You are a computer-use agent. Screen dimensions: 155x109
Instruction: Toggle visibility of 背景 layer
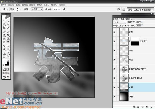[x=115, y=96]
